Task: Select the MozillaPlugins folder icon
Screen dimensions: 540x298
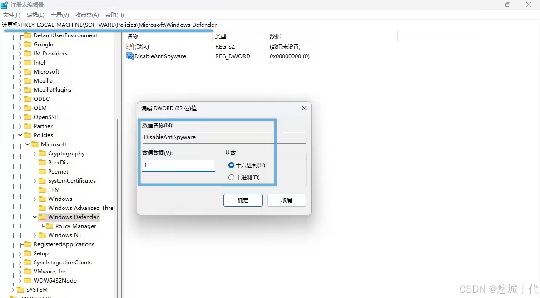Action: [x=28, y=89]
